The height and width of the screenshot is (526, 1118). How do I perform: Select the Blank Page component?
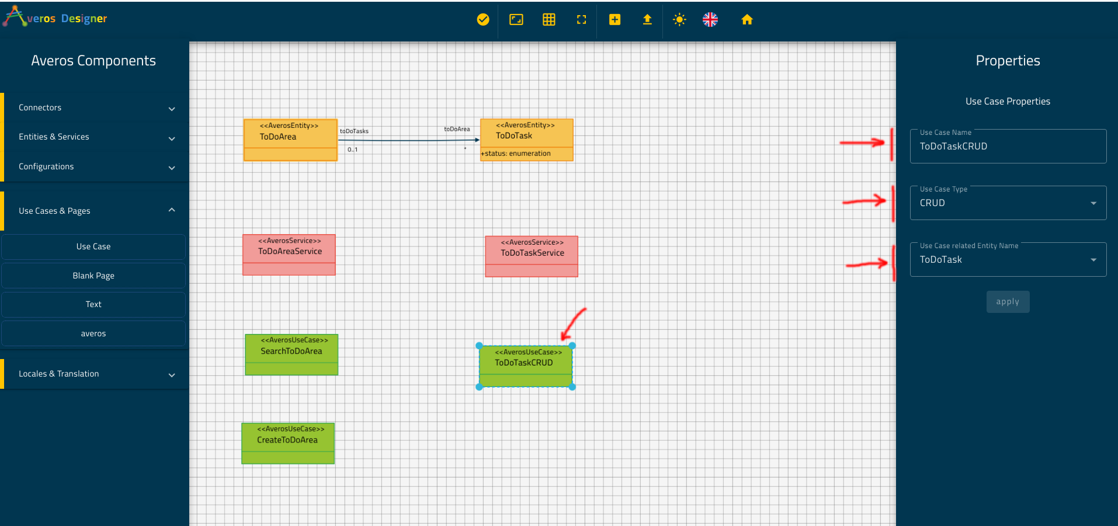(x=93, y=276)
